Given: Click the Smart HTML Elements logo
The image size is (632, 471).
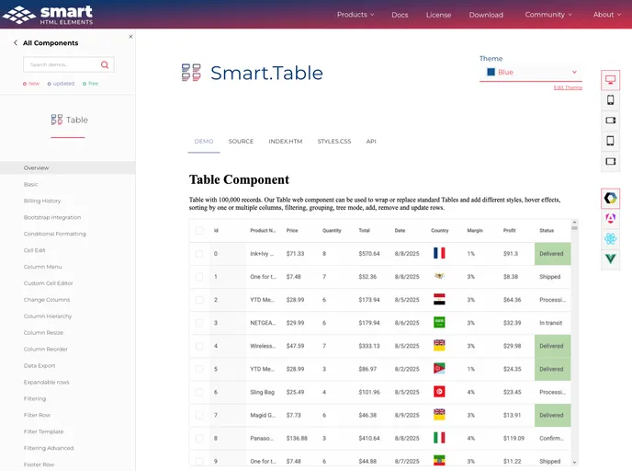Looking at the screenshot, I should click(48, 15).
